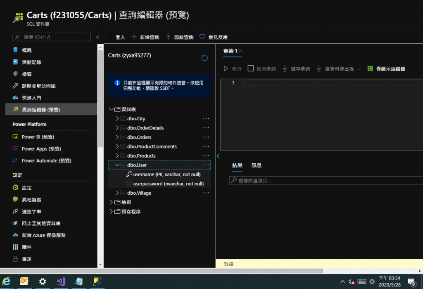Select the 查詢 1 tab
Image resolution: width=423 pixels, height=289 pixels.
[230, 51]
